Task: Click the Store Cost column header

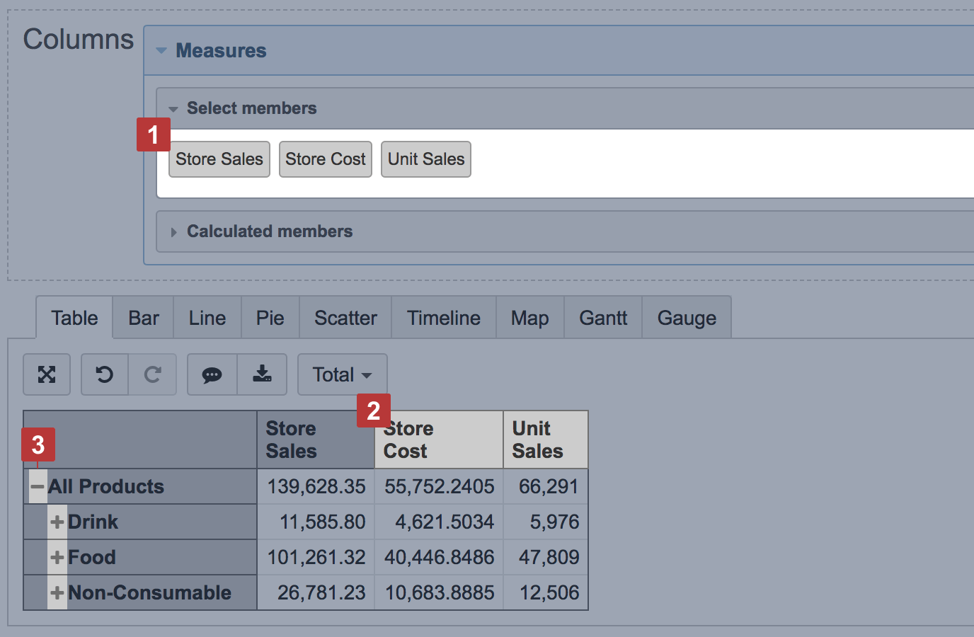Action: (x=439, y=440)
